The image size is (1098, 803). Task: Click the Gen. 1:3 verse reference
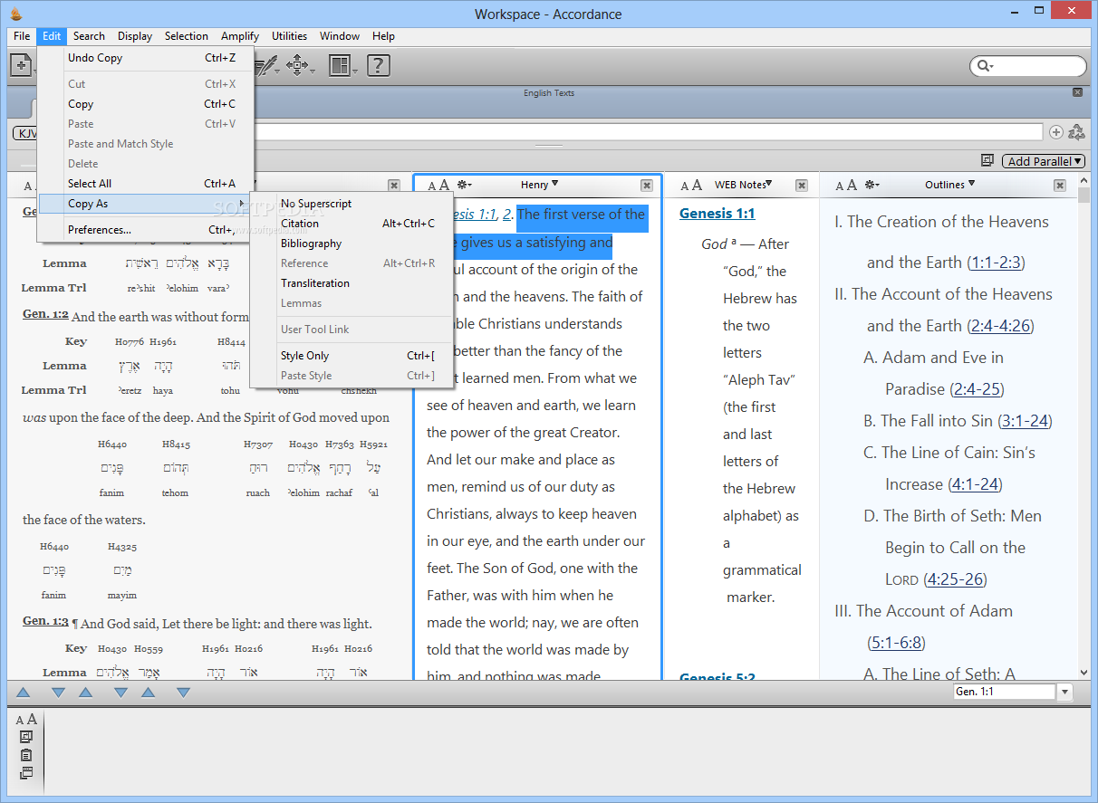pyautogui.click(x=45, y=621)
